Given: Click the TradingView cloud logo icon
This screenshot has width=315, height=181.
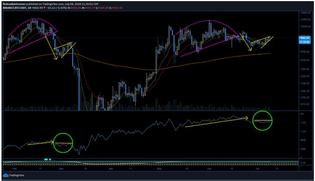Looking at the screenshot, I should coord(6,175).
